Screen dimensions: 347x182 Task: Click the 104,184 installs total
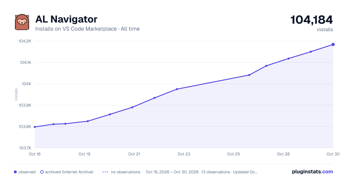pos(312,20)
